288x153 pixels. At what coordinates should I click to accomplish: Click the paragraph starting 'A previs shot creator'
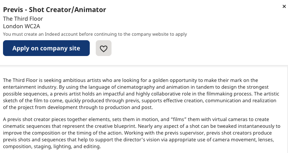pyautogui.click(x=142, y=133)
